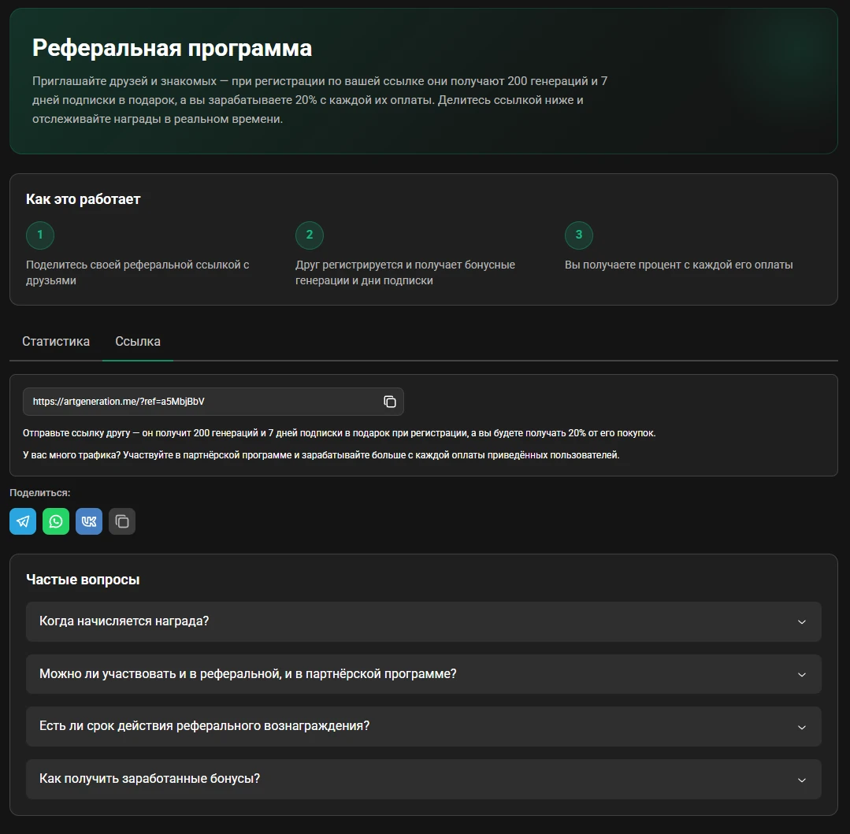Share the link via VK
The height and width of the screenshot is (834, 850).
[x=89, y=521]
